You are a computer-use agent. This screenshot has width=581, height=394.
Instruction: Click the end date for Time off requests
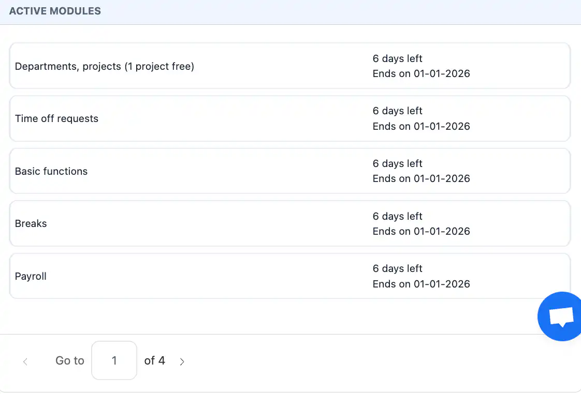pyautogui.click(x=421, y=126)
